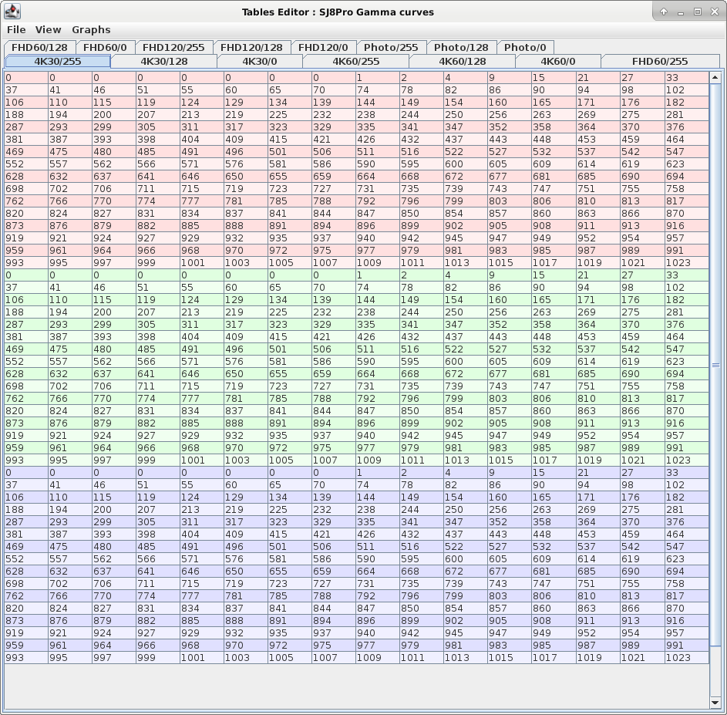Image resolution: width=727 pixels, height=715 pixels.
Task: Open the Graphs menu
Action: (91, 29)
